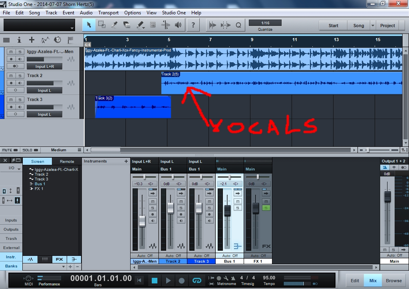Select the Eraser tool
409x289 pixels.
pos(127,25)
